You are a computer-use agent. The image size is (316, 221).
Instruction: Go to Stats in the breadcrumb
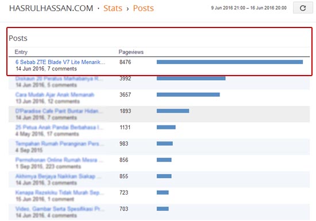point(113,8)
